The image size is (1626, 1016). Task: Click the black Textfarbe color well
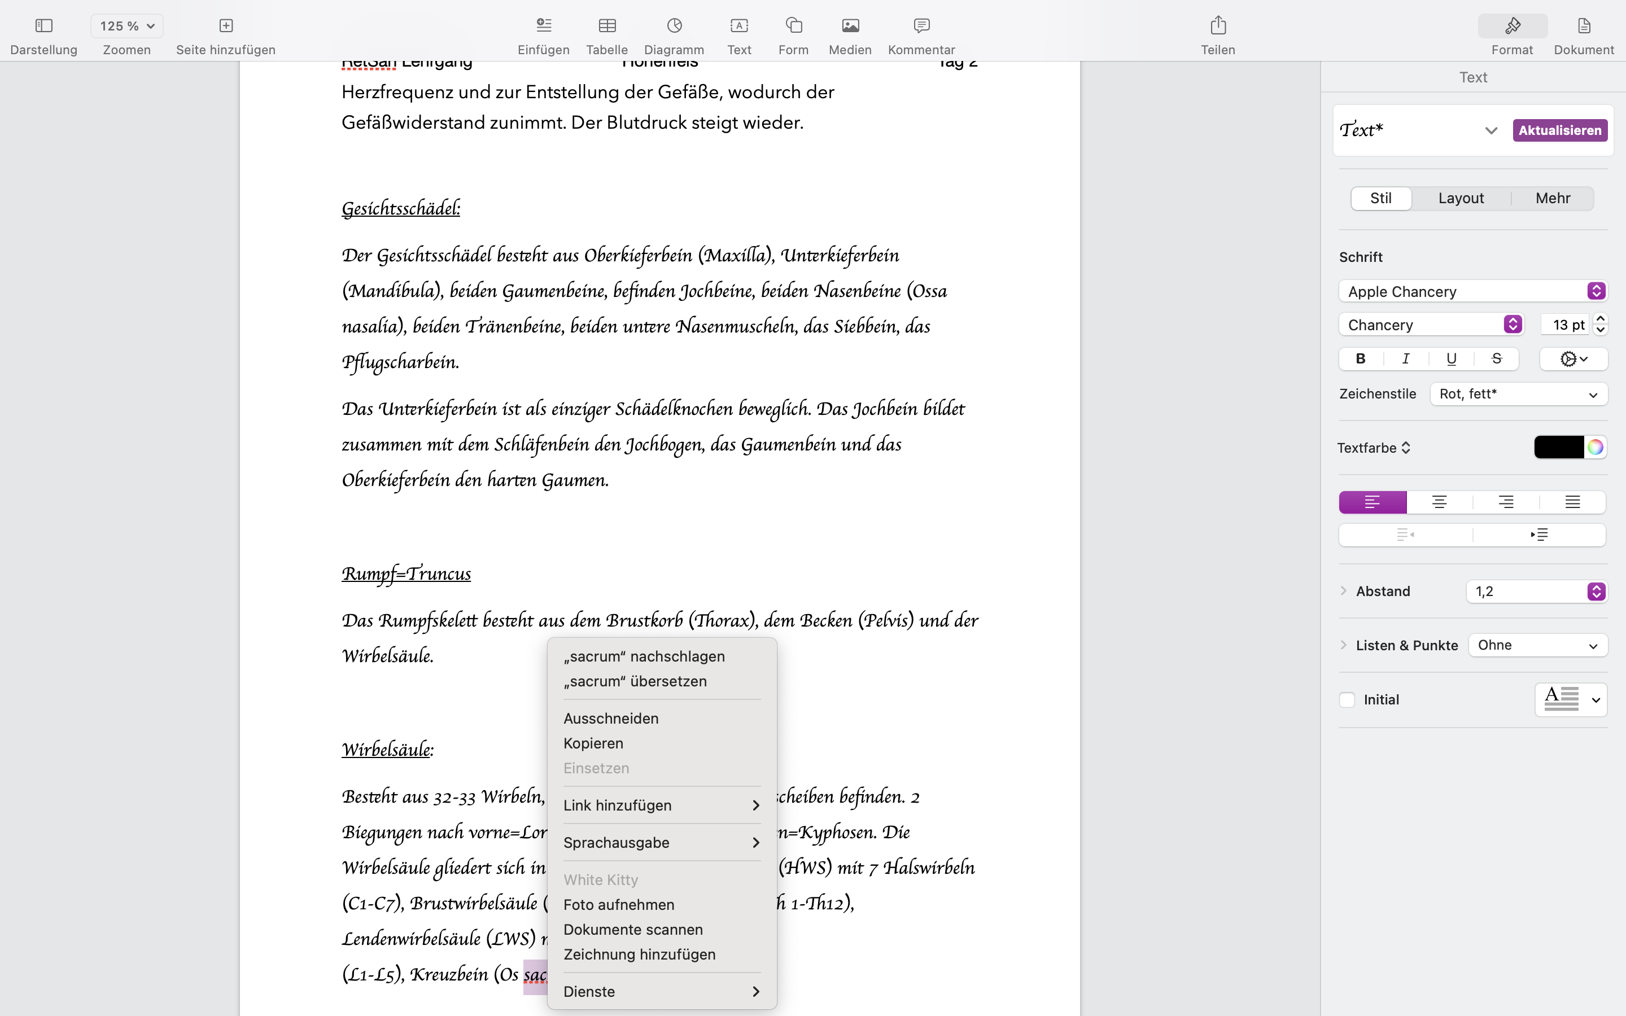tap(1559, 448)
